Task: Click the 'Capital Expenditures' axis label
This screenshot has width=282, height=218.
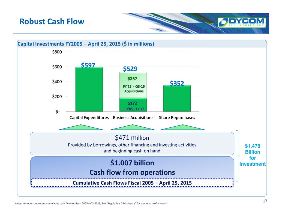Action: 89,118
